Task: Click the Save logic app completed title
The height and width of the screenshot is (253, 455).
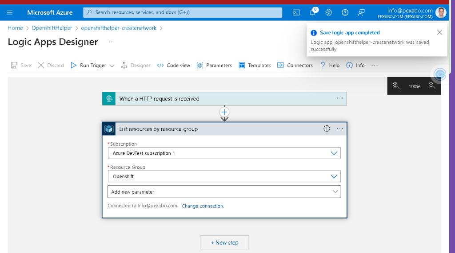Action: point(350,33)
